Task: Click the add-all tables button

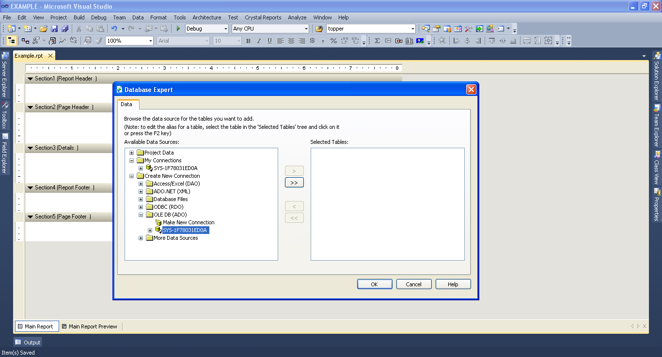Action: (x=294, y=182)
